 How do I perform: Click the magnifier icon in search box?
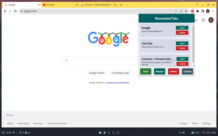pyautogui.click(x=66, y=61)
